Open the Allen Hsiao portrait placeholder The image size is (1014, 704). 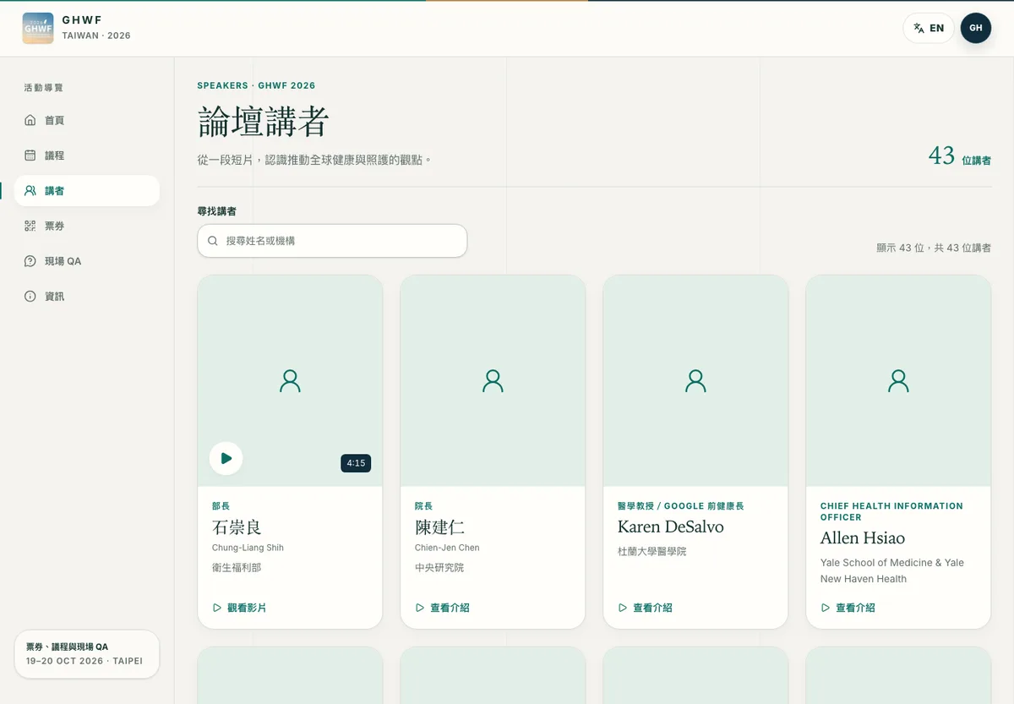pyautogui.click(x=898, y=381)
